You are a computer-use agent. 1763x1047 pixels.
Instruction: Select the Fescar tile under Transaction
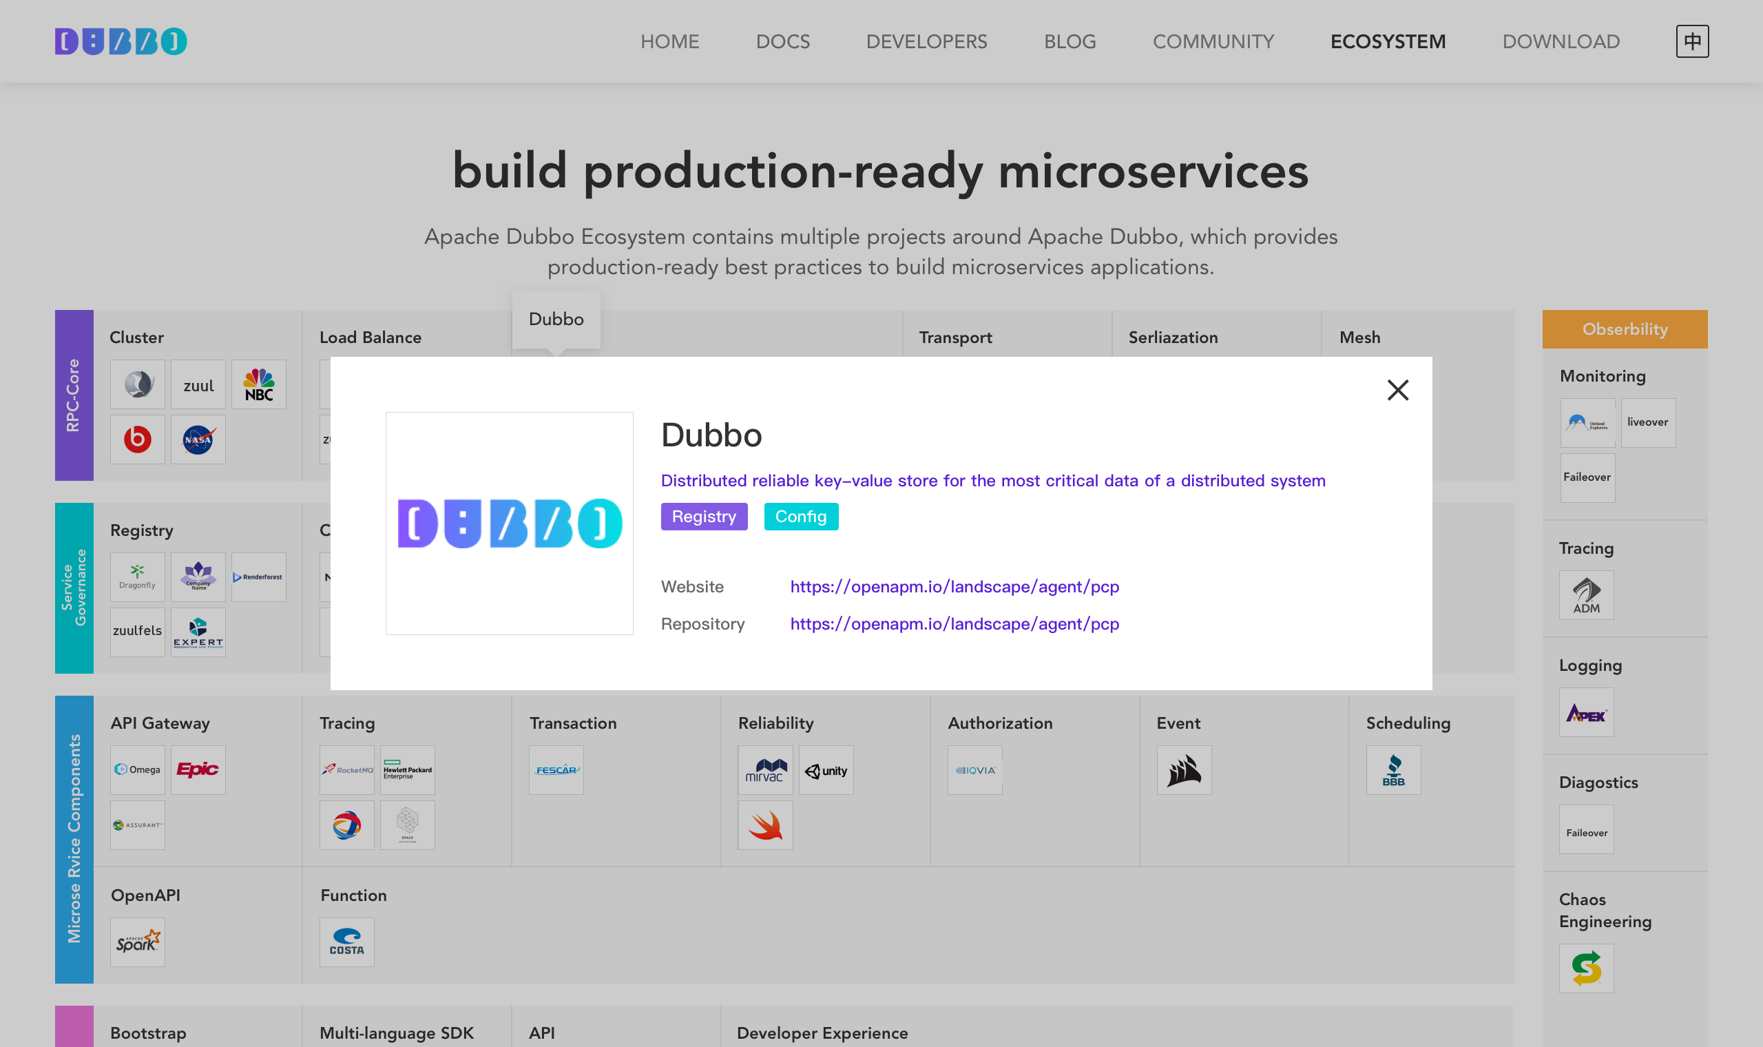(x=556, y=769)
